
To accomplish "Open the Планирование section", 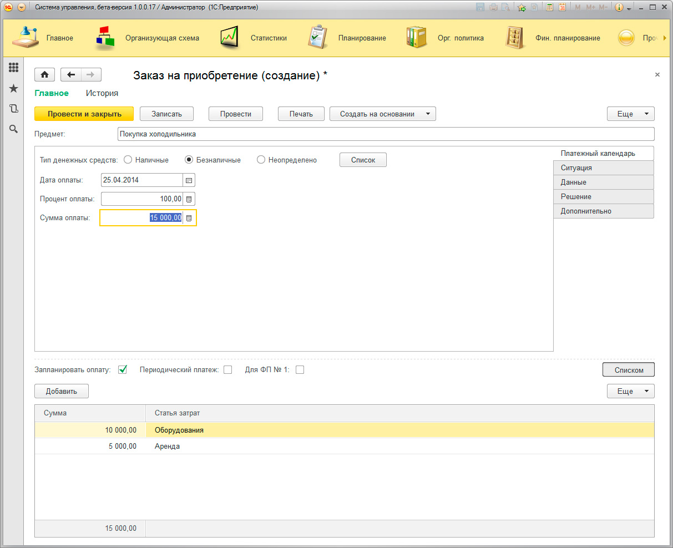I will pyautogui.click(x=347, y=38).
